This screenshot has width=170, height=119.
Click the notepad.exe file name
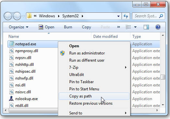(26, 44)
